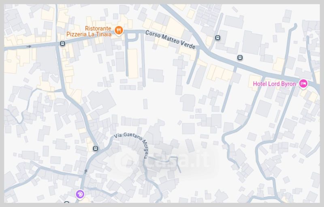This screenshot has height=207, width=324.
Task: Click the upward one-way arrow above the palette marker
Action: (x=86, y=171)
